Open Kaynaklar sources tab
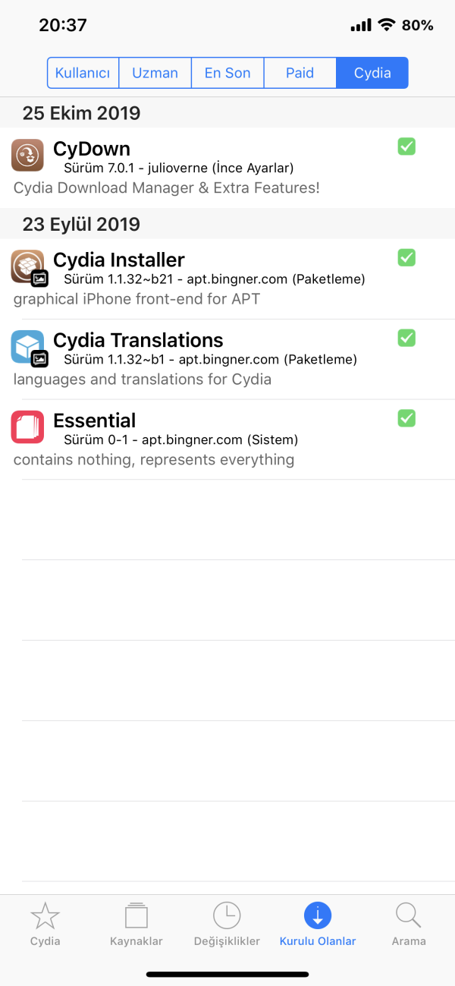This screenshot has height=986, width=455. click(136, 925)
